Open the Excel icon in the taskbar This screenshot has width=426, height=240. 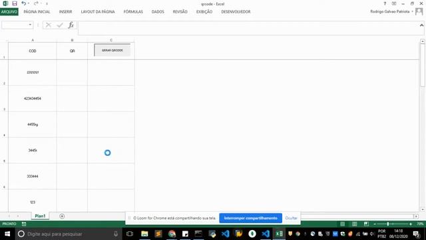click(x=279, y=234)
